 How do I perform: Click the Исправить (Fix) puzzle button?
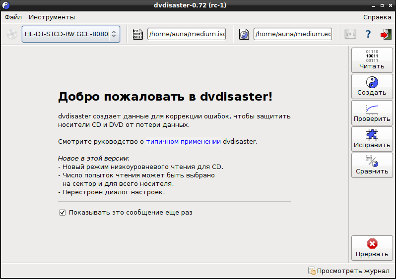[372, 139]
